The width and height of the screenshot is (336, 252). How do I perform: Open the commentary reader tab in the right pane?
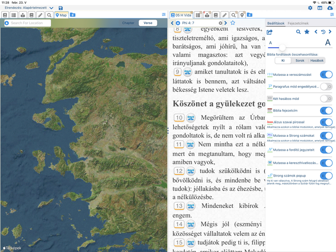[207, 15]
